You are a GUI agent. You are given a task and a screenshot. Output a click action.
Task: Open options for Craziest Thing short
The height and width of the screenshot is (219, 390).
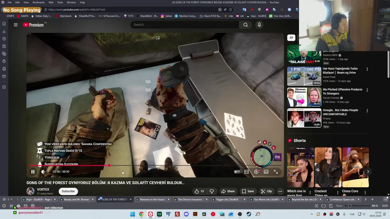338,193
